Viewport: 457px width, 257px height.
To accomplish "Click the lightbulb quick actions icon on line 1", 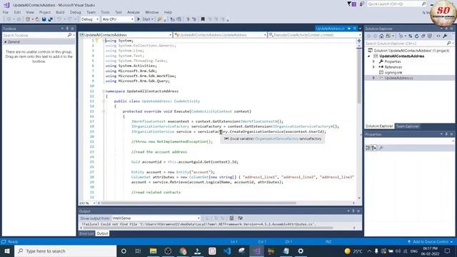I will click(x=97, y=41).
